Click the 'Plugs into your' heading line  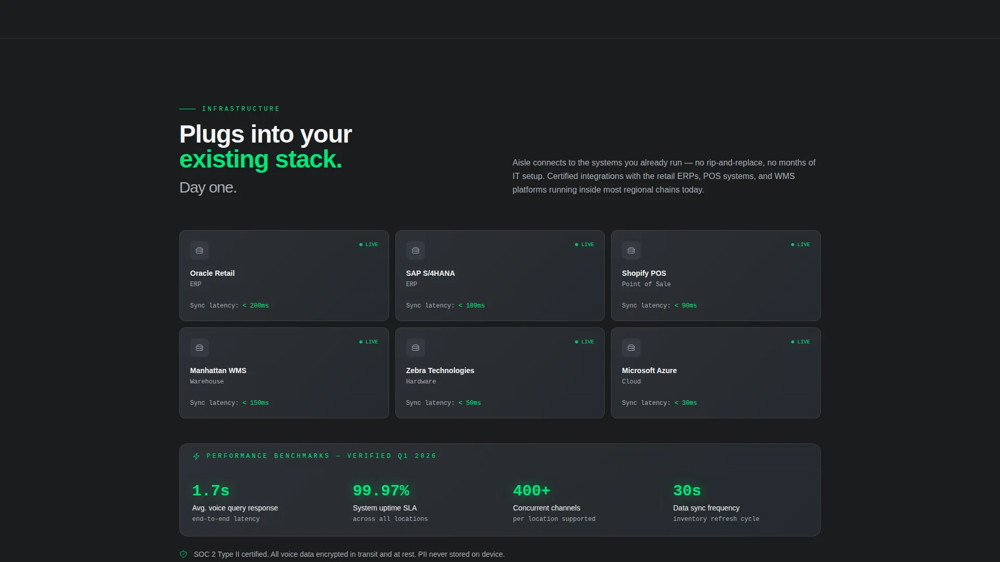click(266, 134)
